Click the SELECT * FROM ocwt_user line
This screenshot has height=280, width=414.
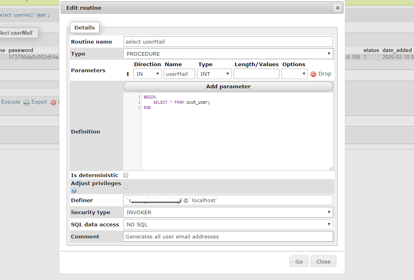pos(182,102)
